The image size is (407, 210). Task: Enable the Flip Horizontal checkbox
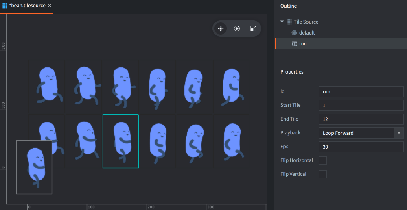coord(322,160)
